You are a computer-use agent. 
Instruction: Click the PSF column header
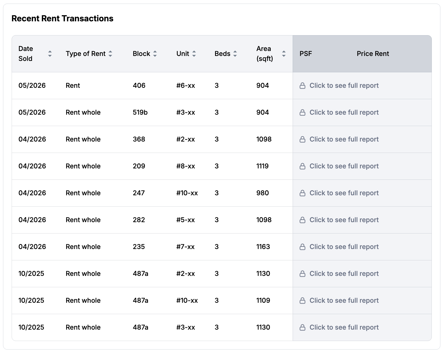(x=306, y=54)
